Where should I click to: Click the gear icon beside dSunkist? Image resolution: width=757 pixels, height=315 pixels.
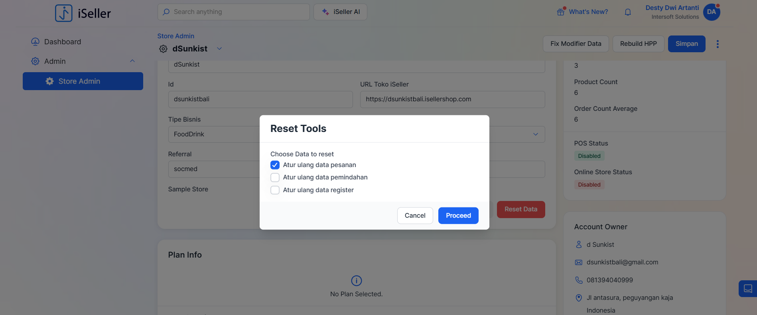[x=163, y=49]
